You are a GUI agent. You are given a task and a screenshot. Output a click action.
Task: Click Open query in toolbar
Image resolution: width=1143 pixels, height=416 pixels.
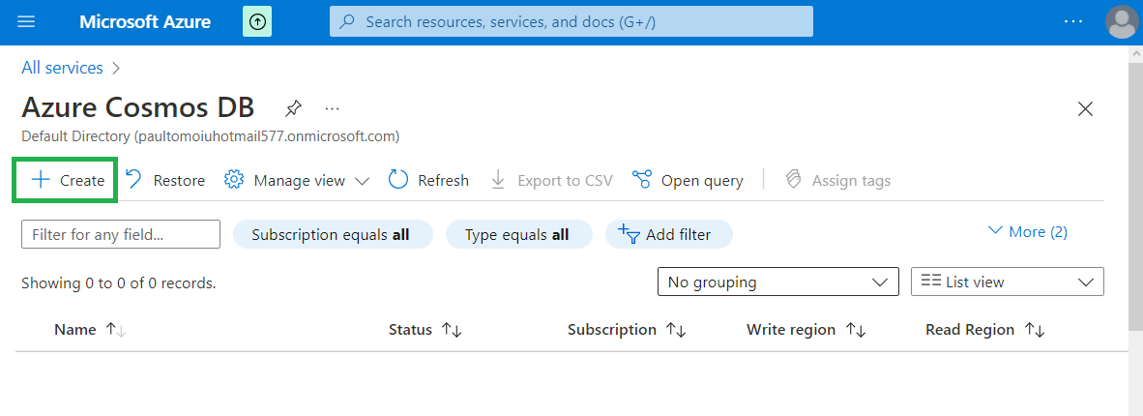point(689,180)
